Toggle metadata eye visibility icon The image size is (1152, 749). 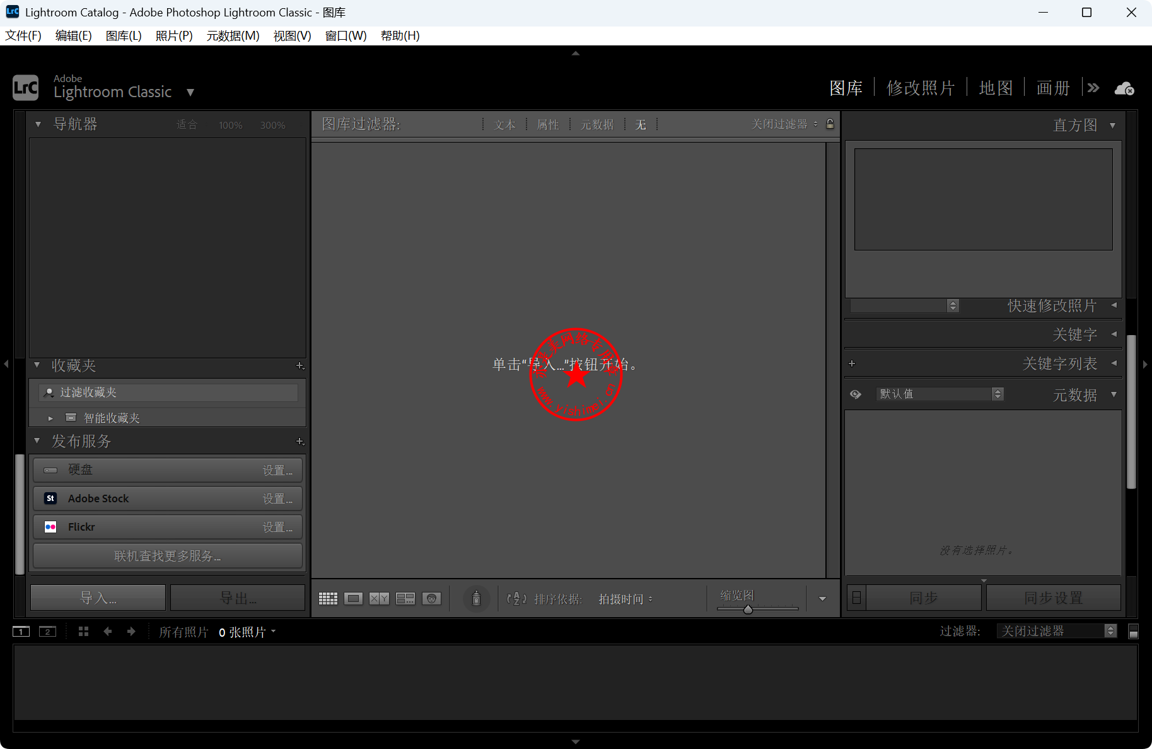(855, 394)
